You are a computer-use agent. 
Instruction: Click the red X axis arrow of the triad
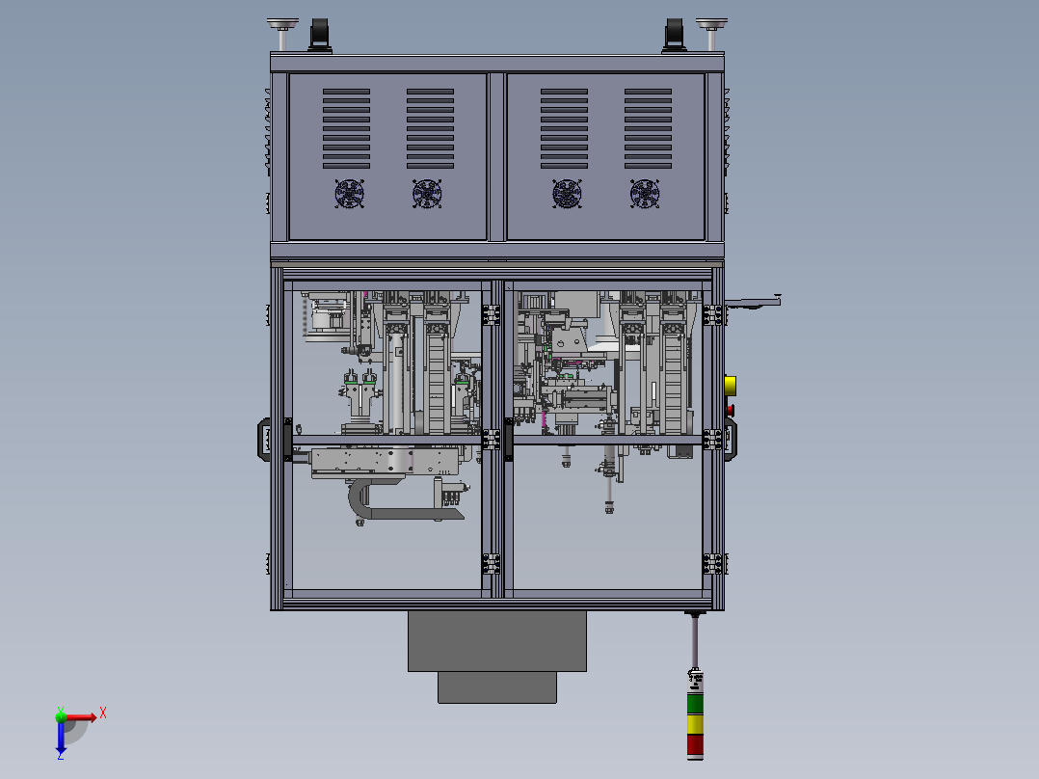click(x=81, y=717)
